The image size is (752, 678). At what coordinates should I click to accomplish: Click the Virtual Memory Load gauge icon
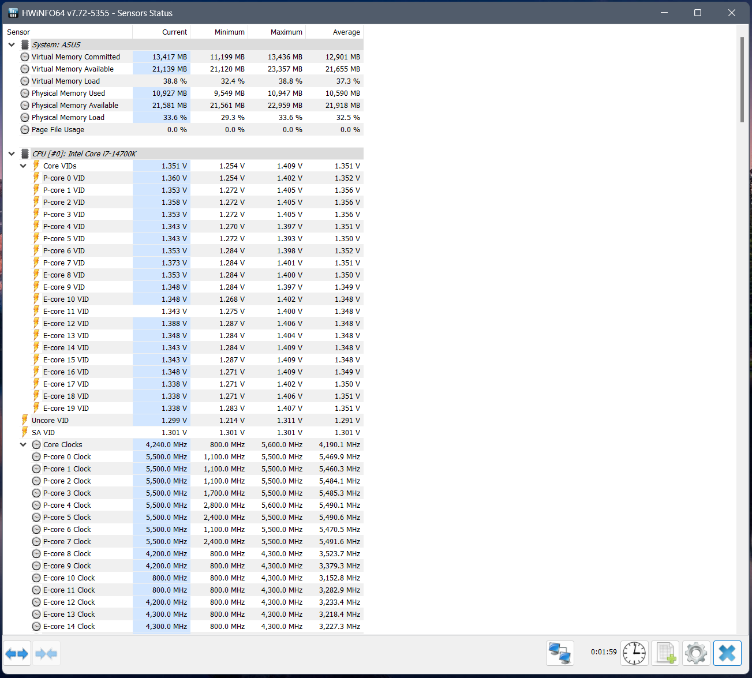click(25, 81)
